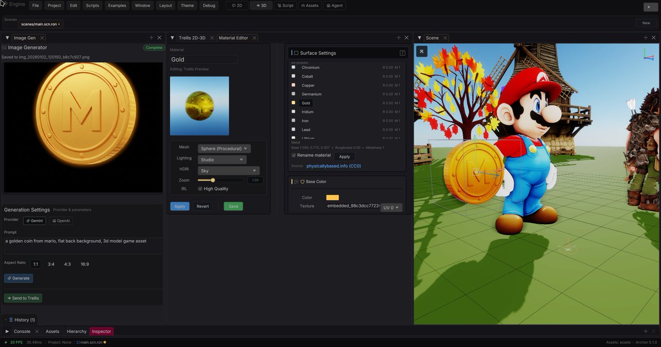Screen dimensions: 661x347
Task: Click the Surface Settings square icon
Action: click(x=296, y=53)
